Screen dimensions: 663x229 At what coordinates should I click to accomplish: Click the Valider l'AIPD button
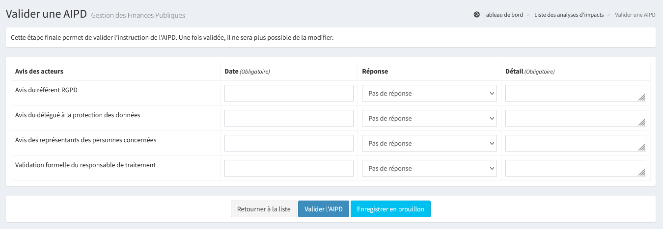[x=324, y=209]
